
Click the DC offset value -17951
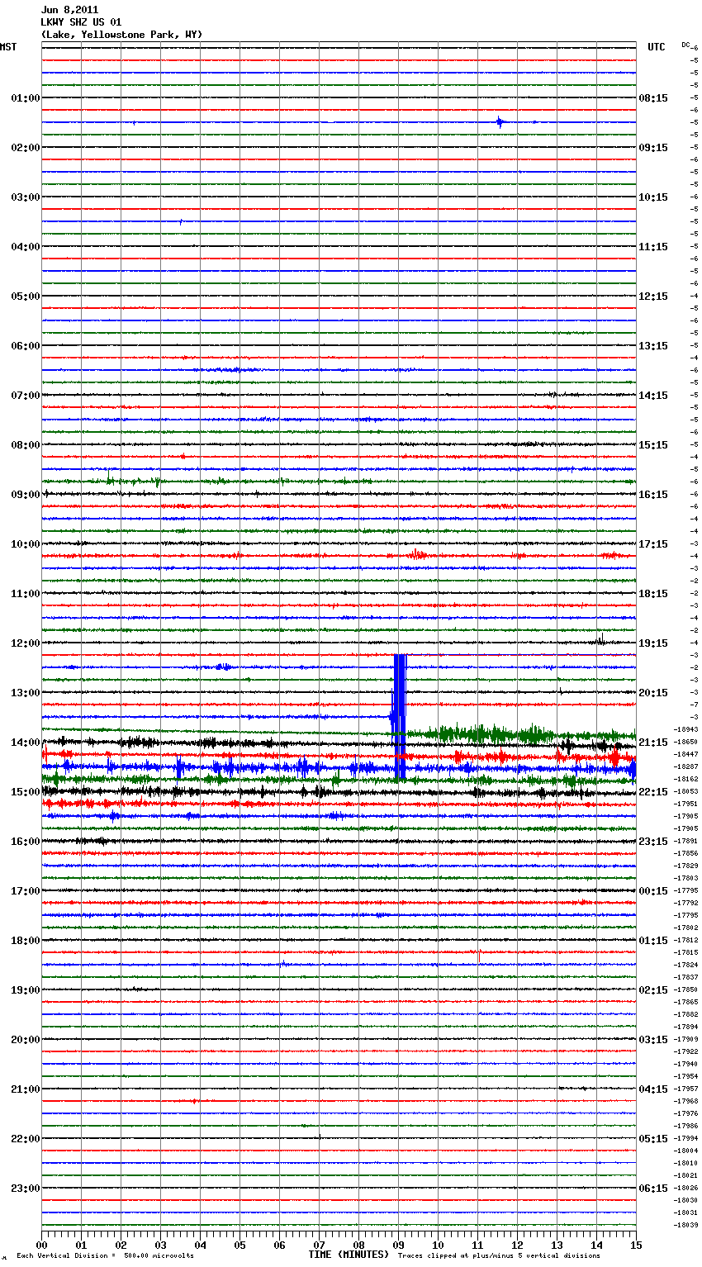pos(686,804)
